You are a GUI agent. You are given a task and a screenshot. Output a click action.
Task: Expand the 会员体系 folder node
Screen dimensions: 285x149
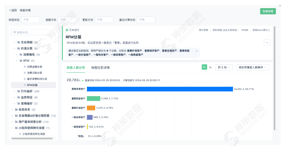[x=12, y=109]
